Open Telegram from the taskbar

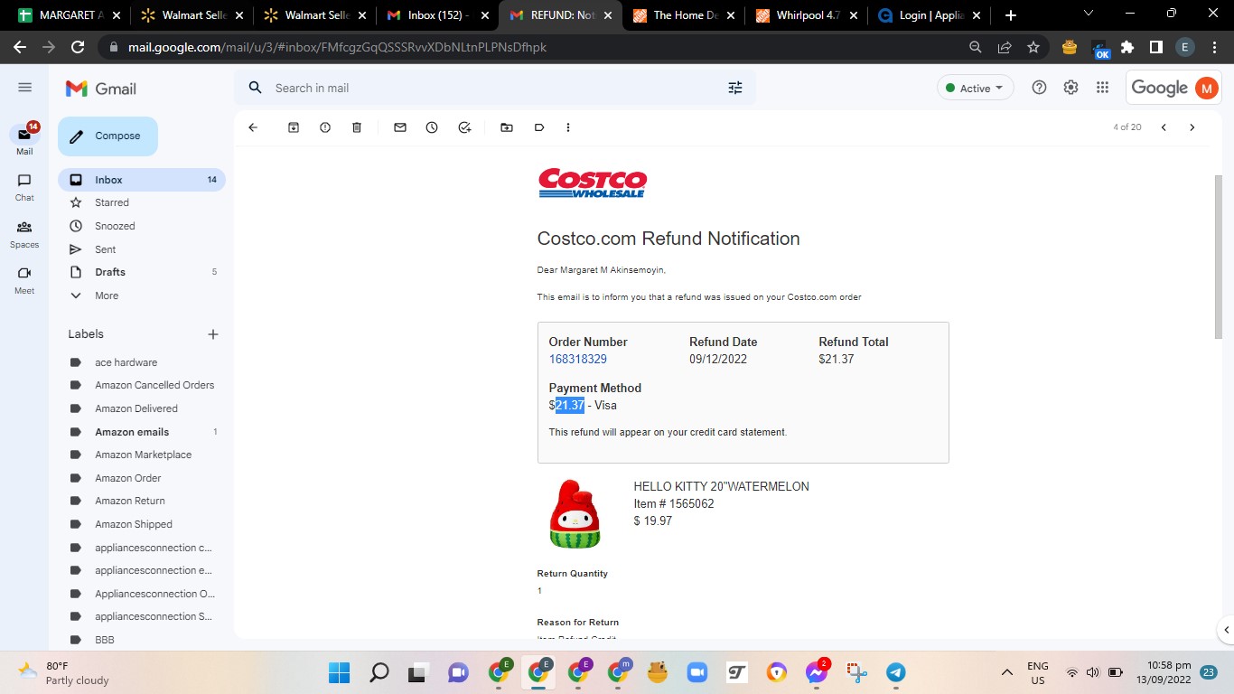coord(895,672)
